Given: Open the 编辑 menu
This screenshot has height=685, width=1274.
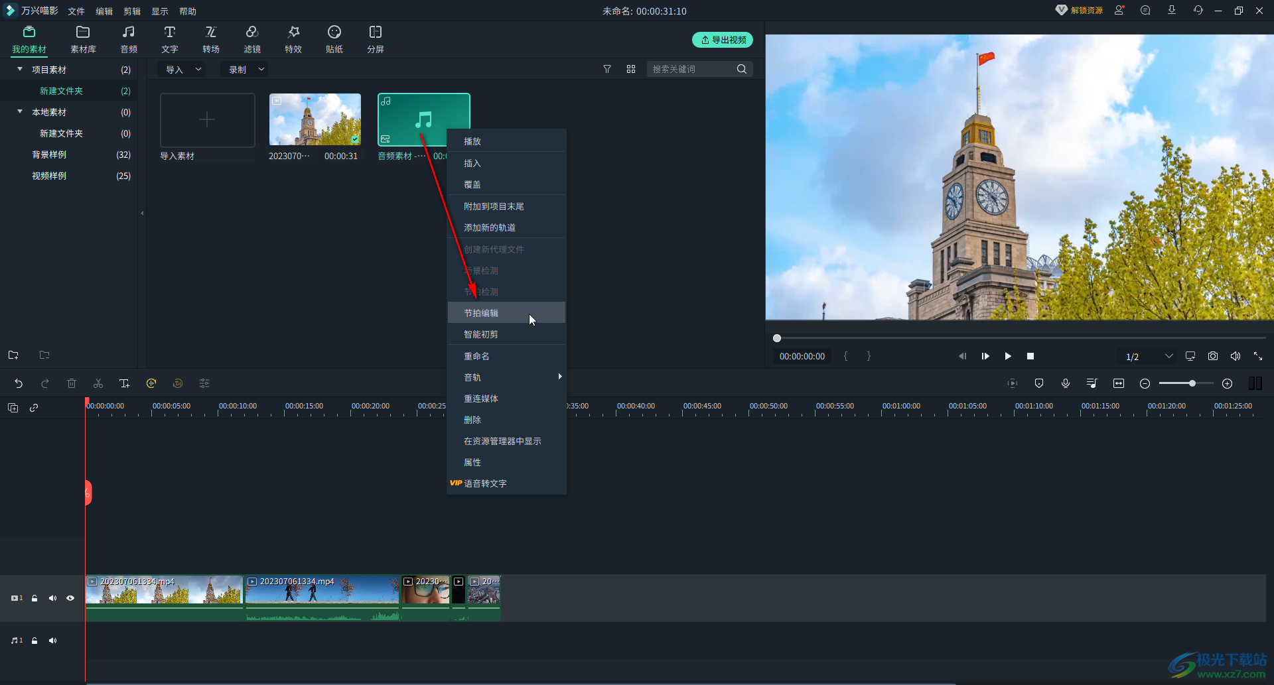Looking at the screenshot, I should pos(104,11).
